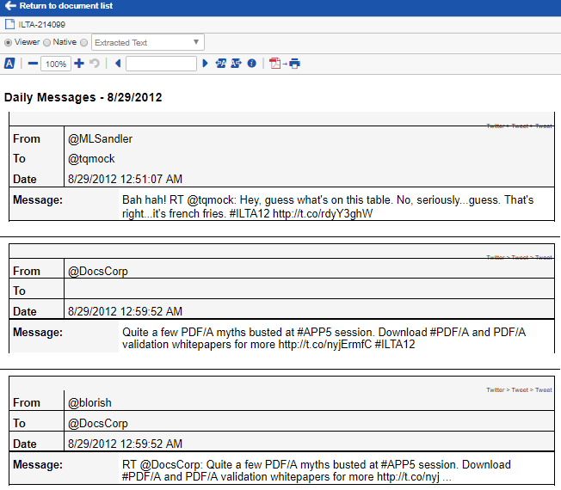Jump to previous highlighted term icon
This screenshot has height=490, width=561.
tap(220, 64)
